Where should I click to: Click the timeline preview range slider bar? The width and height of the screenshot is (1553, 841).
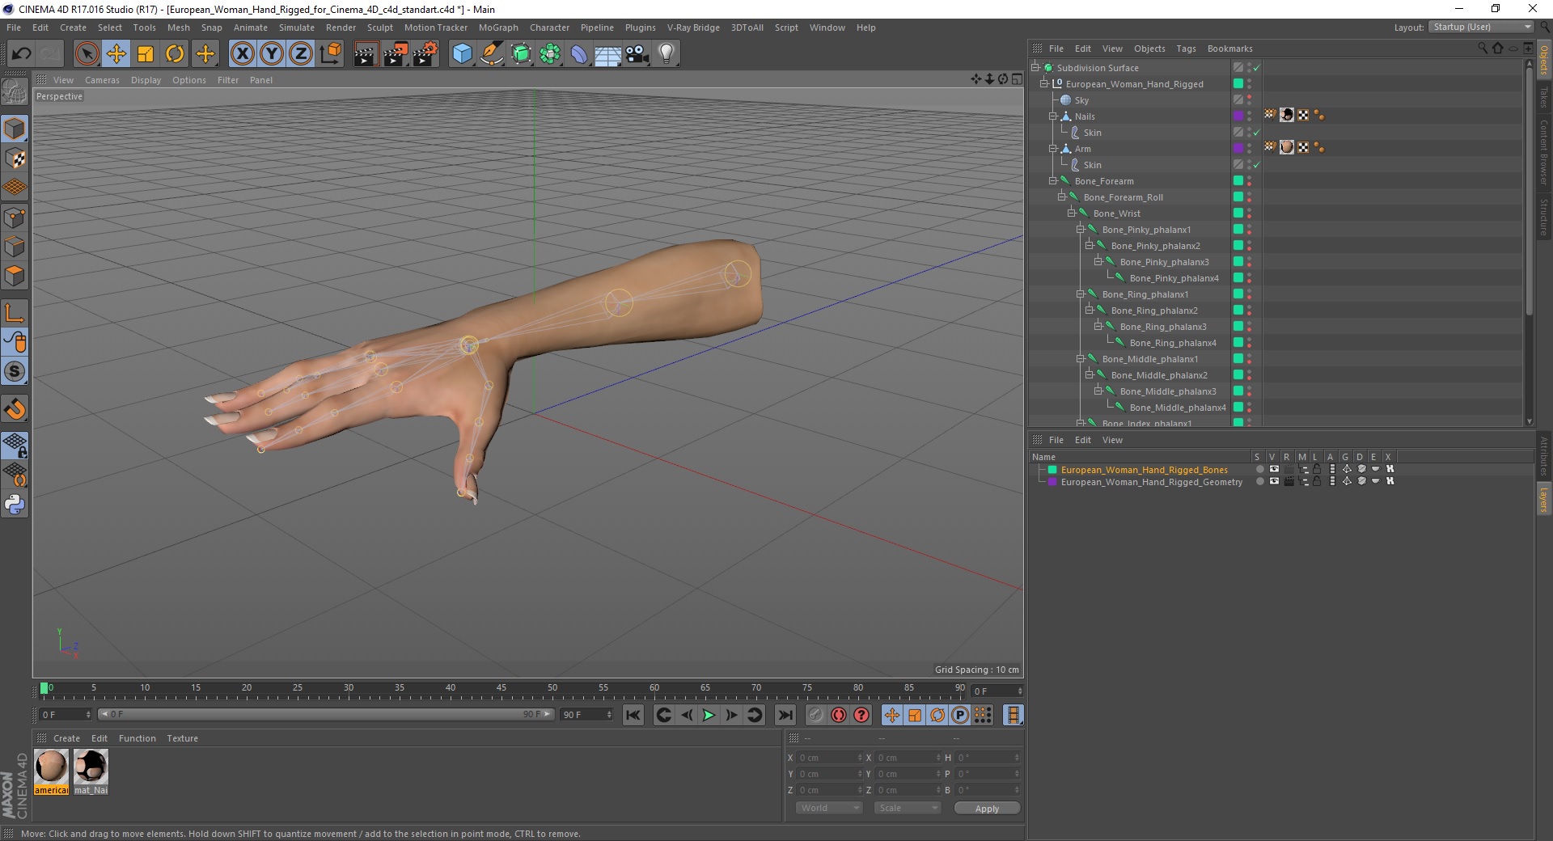(x=326, y=714)
